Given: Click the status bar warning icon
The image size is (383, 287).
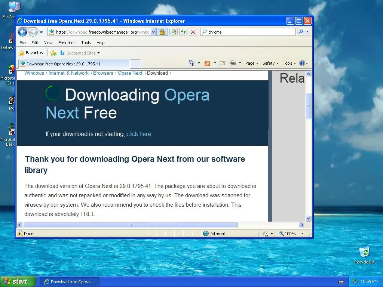Looking at the screenshot, I should [x=20, y=234].
